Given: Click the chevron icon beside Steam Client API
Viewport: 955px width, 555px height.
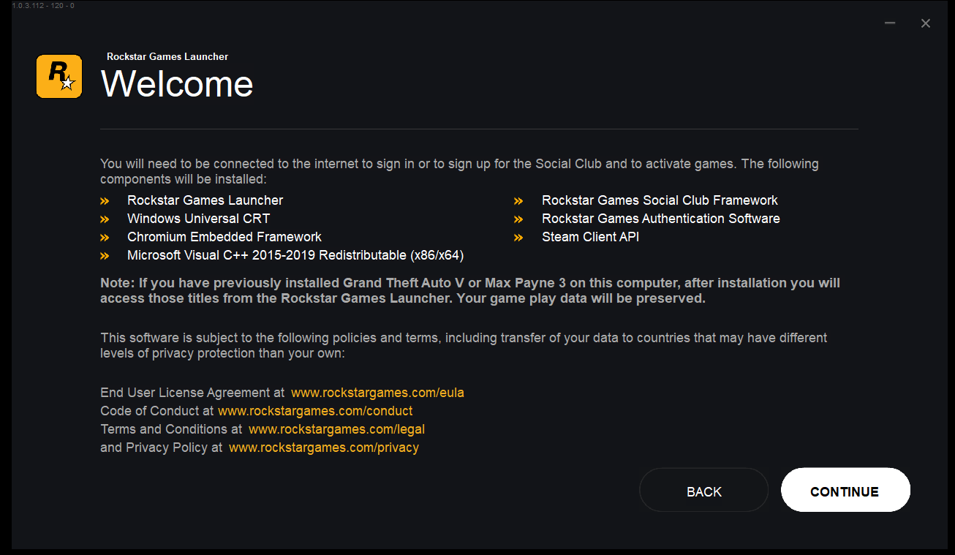Looking at the screenshot, I should (x=518, y=237).
